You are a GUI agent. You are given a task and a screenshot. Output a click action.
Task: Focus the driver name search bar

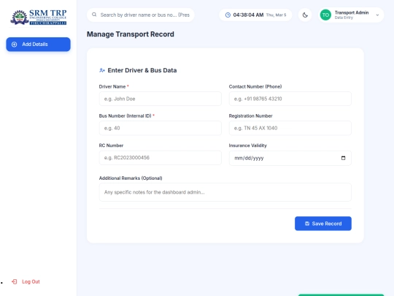pyautogui.click(x=141, y=15)
